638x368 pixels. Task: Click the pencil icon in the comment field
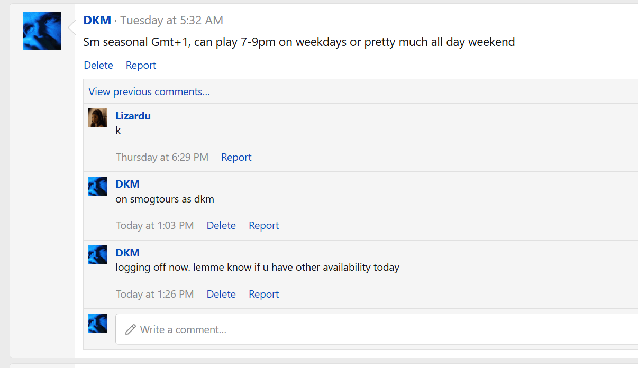pos(130,329)
